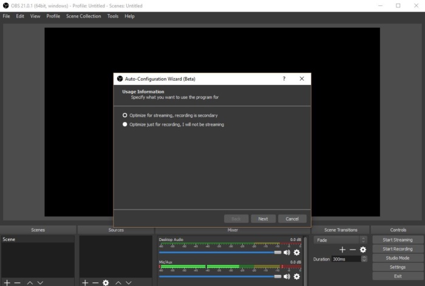Click the wizard help question mark
Image resolution: width=425 pixels, height=286 pixels.
click(284, 78)
